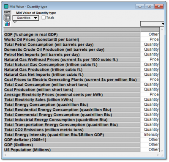Click 'Price' cell for Coal Prices row
169x162 pixels.
(150, 80)
